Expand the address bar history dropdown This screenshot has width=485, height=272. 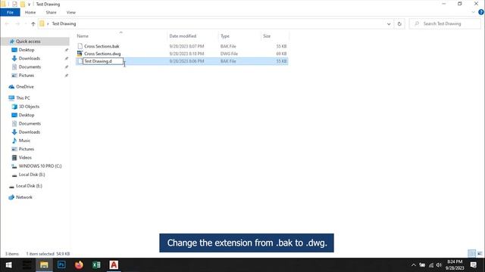(x=389, y=23)
